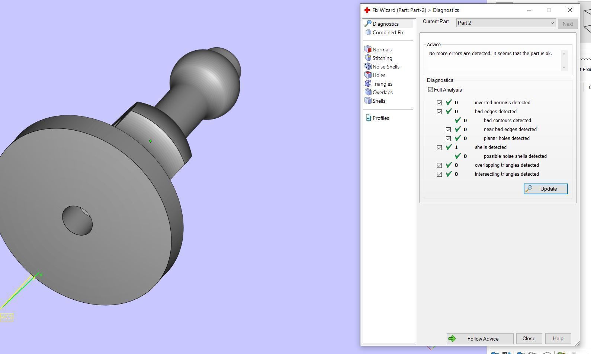The height and width of the screenshot is (354, 591).
Task: Click the green check beside overlapping triangles
Action: (449, 165)
